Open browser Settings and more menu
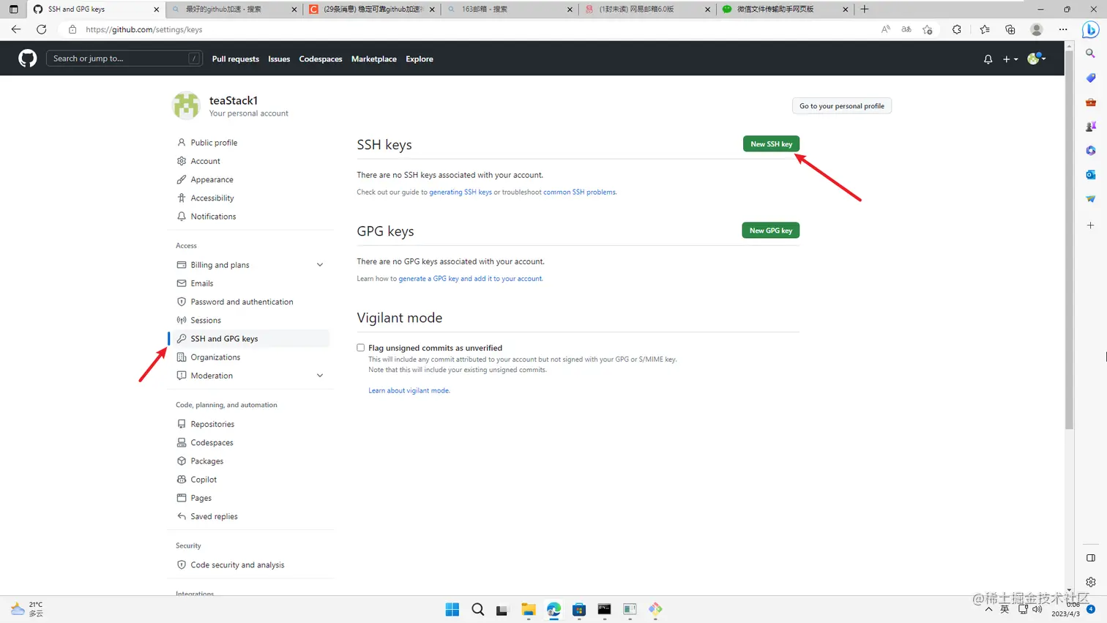Screen dimensions: 1107x623 click(x=1063, y=29)
